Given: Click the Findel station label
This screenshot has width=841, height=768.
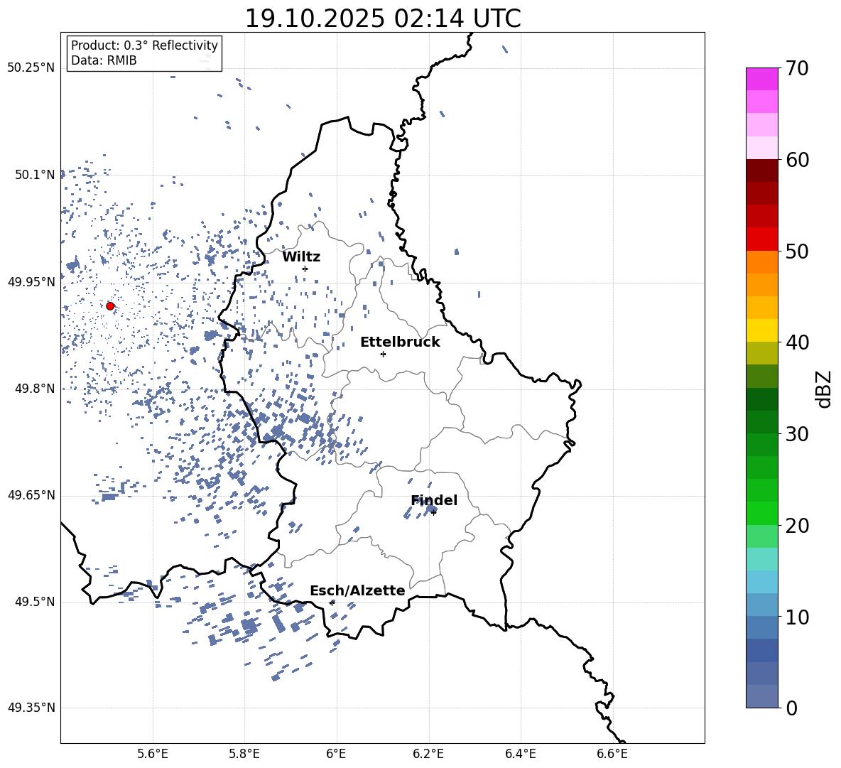Looking at the screenshot, I should coord(434,500).
